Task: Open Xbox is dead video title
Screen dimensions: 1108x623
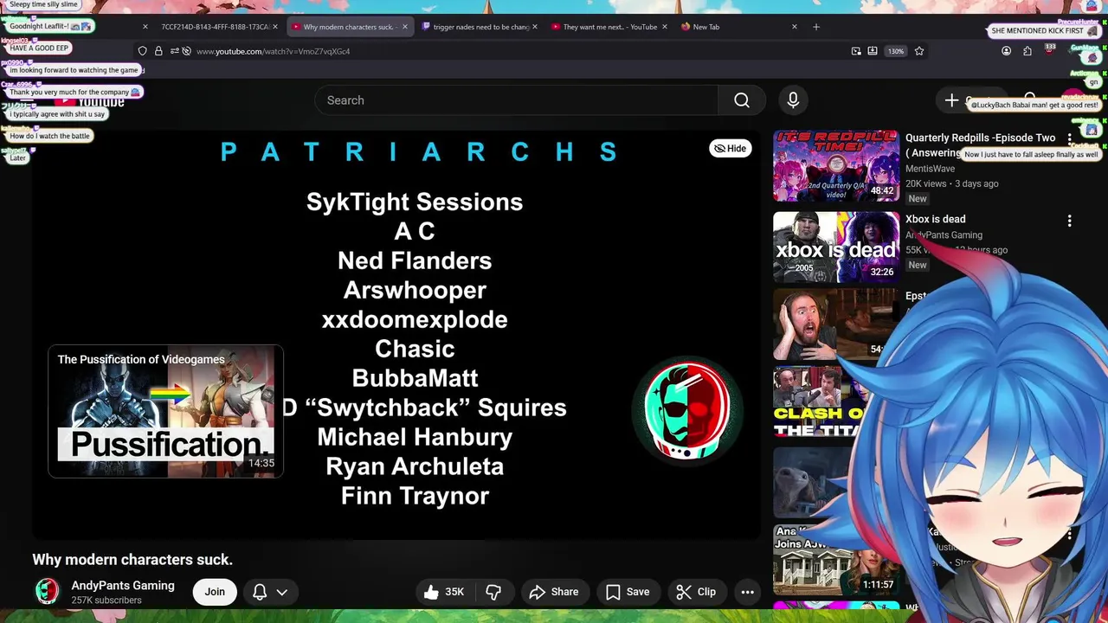Action: pyautogui.click(x=935, y=220)
